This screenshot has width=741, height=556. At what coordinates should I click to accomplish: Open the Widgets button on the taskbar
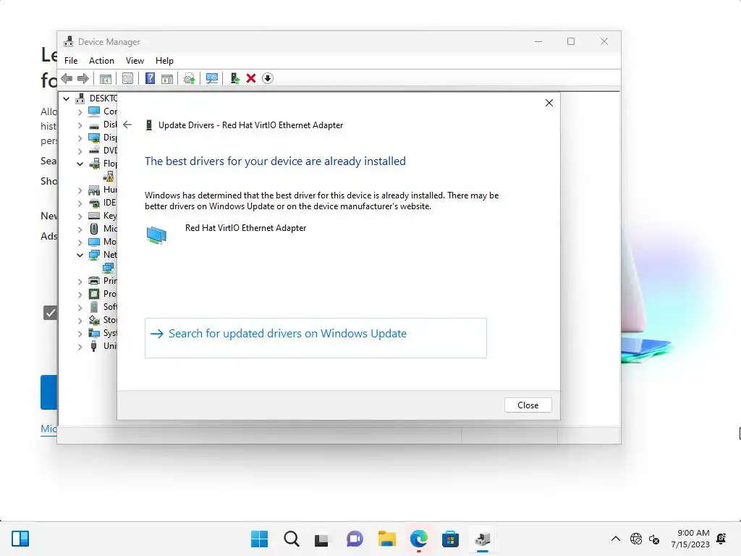pyautogui.click(x=20, y=539)
